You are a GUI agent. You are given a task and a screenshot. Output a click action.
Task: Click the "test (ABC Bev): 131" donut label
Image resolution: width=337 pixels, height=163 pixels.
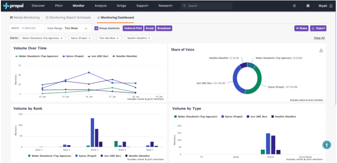211,83
